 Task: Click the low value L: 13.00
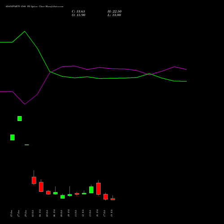click(114, 15)
